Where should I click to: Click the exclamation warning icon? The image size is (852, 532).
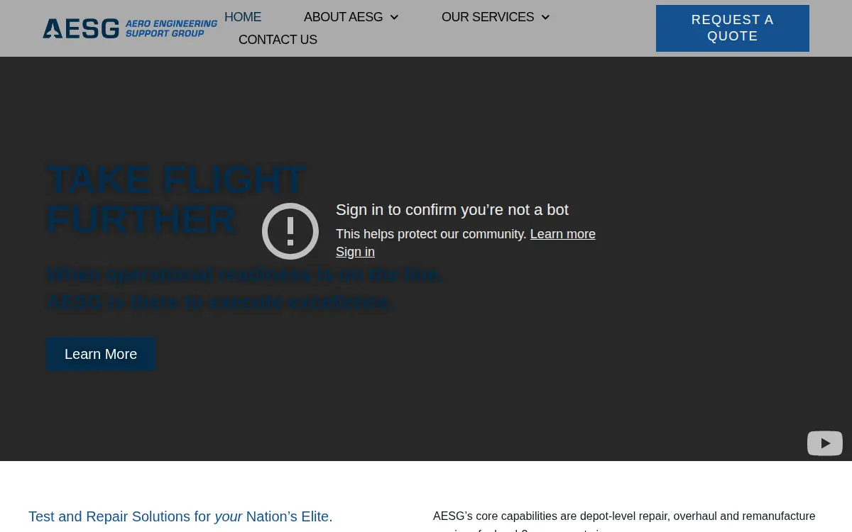[290, 231]
